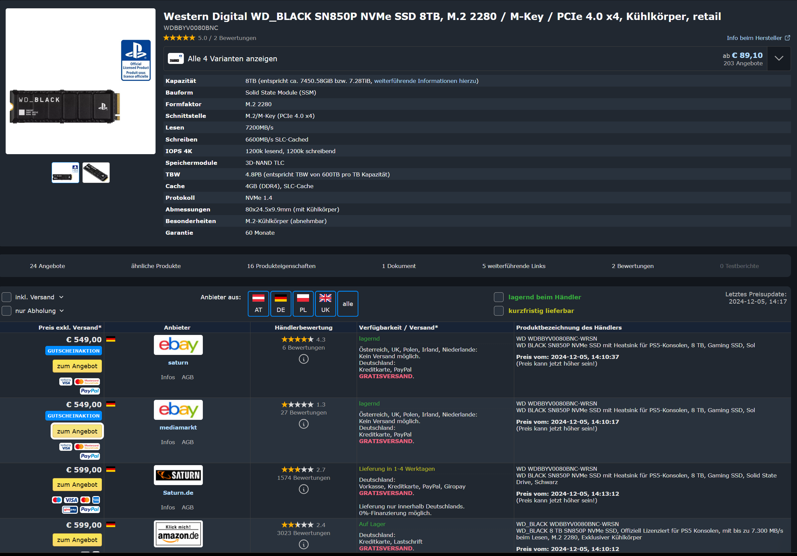The width and height of the screenshot is (797, 556).
Task: Select the Poland flag filter
Action: [303, 303]
